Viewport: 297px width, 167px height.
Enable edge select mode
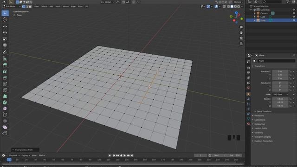pos(27,6)
